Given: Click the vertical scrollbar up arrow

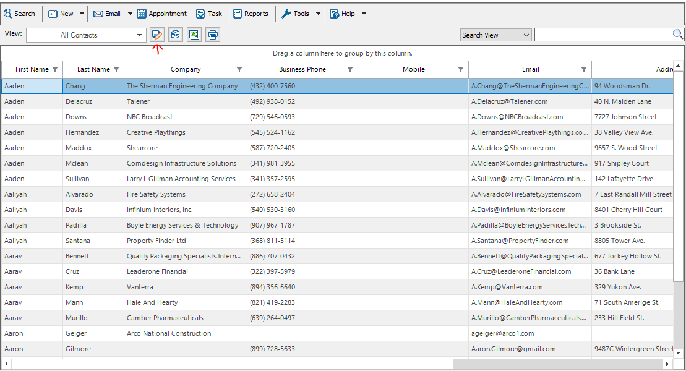Looking at the screenshot, I should click(x=678, y=66).
